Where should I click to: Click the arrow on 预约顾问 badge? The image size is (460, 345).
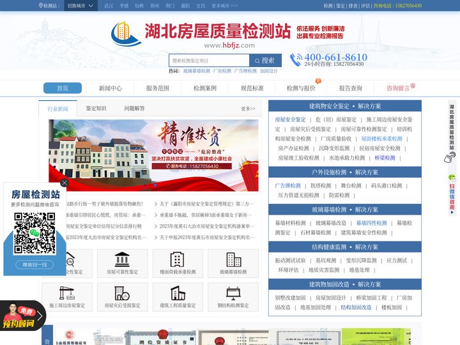tap(40, 316)
